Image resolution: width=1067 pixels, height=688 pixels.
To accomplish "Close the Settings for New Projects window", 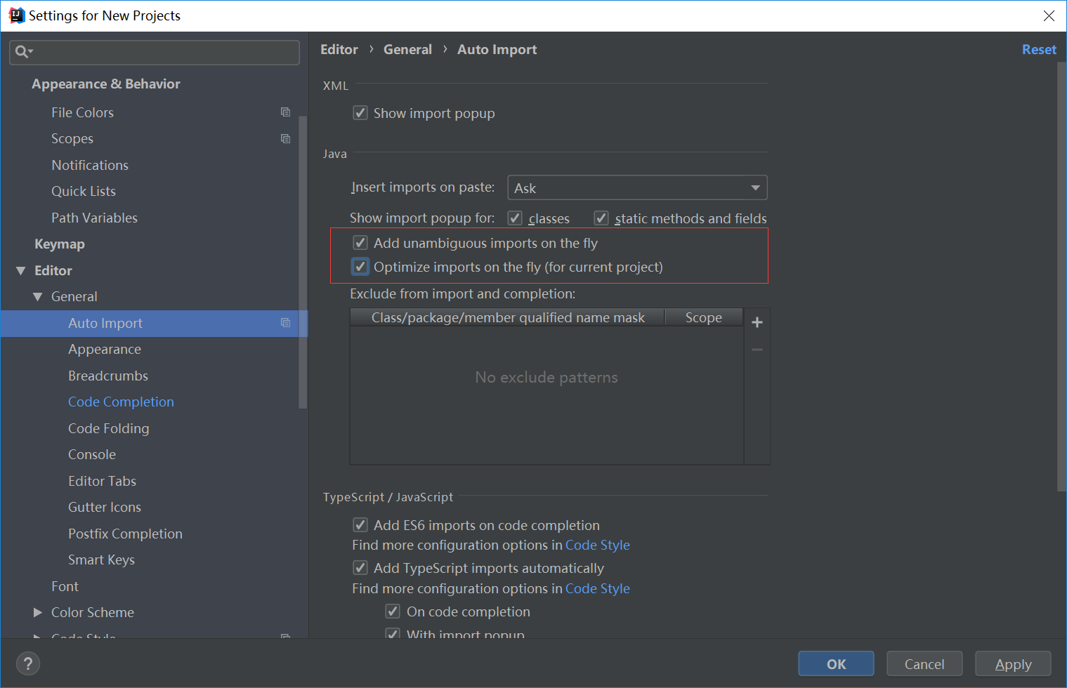I will pos(1049,15).
